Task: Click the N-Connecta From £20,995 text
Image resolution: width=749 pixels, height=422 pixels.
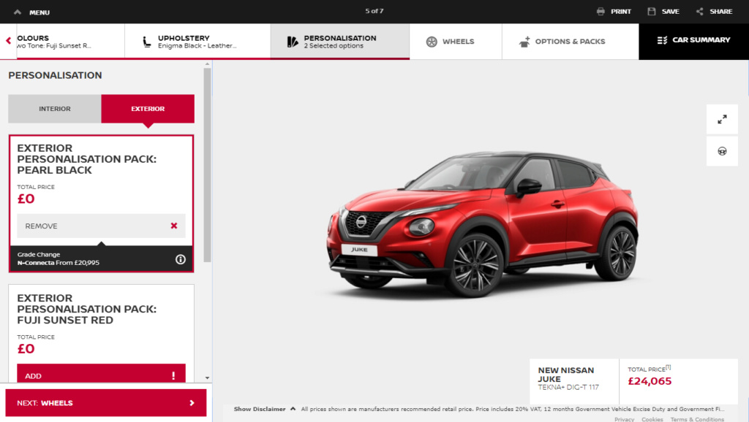Action: (x=59, y=263)
